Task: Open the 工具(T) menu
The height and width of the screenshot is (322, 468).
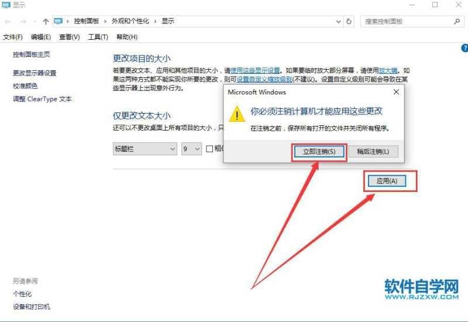Action: [98, 37]
